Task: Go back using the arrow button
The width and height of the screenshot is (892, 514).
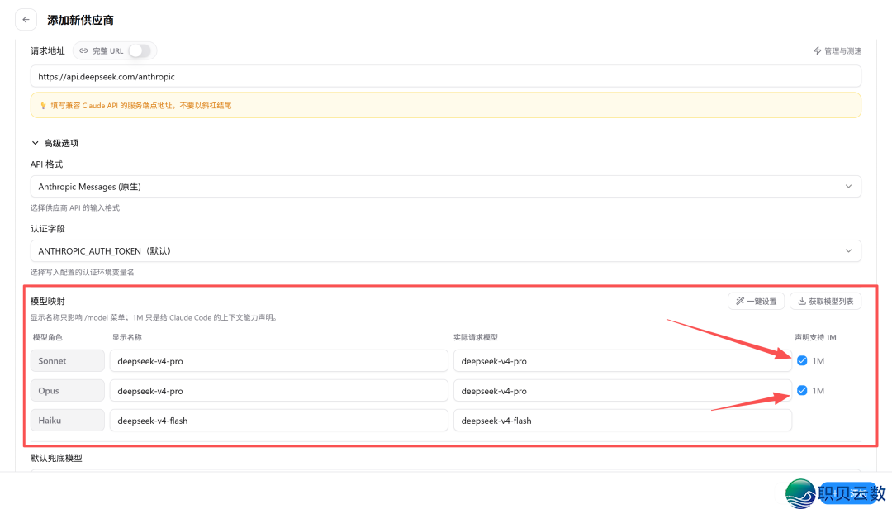Action: click(x=26, y=19)
